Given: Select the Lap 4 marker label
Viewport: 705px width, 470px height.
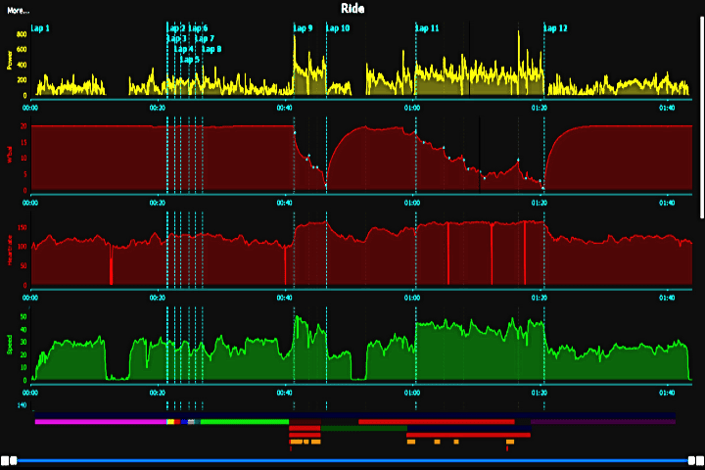Looking at the screenshot, I should pos(183,49).
